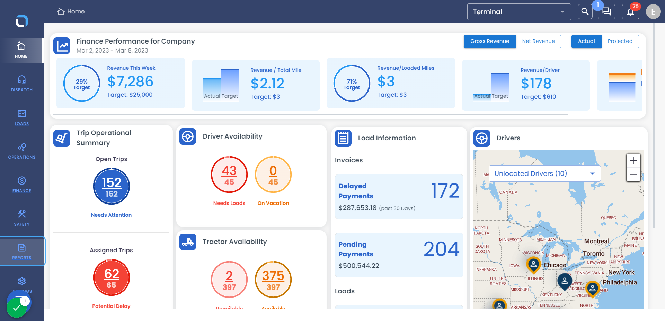Click the Load Information list icon
This screenshot has width=665, height=321.
[x=343, y=138]
